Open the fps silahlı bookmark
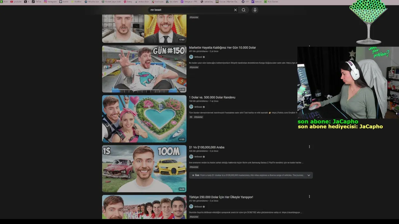This screenshot has height=224, width=399. pyautogui.click(x=172, y=2)
